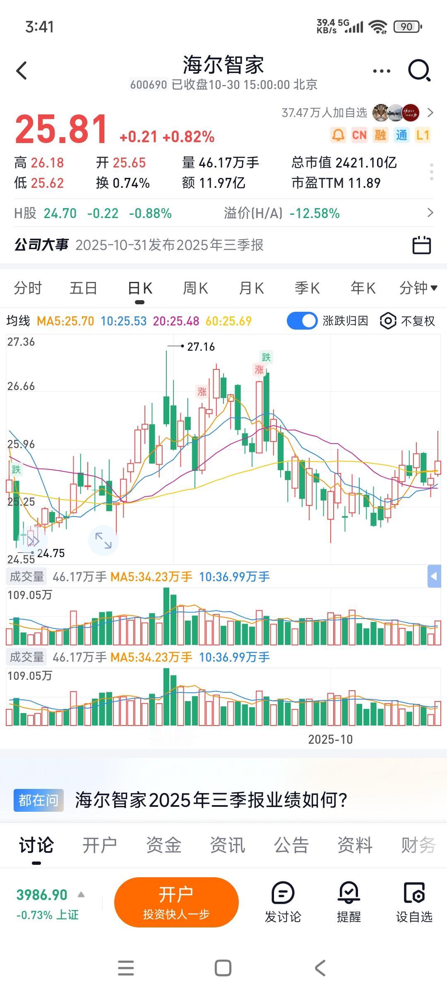Image resolution: width=447 pixels, height=995 pixels.
Task: Tap the 融 margin trading badge
Action: click(x=380, y=135)
